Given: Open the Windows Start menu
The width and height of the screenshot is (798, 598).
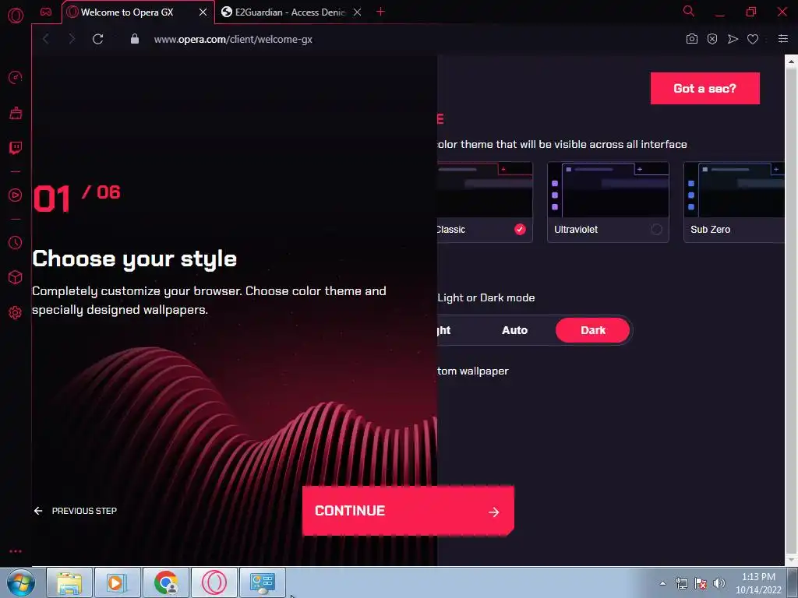Looking at the screenshot, I should click(20, 582).
